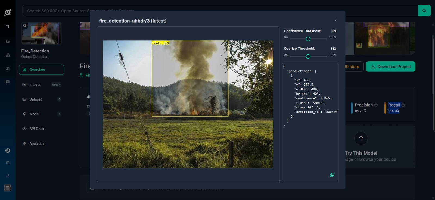
Task: Click the search projects input field
Action: click(220, 11)
